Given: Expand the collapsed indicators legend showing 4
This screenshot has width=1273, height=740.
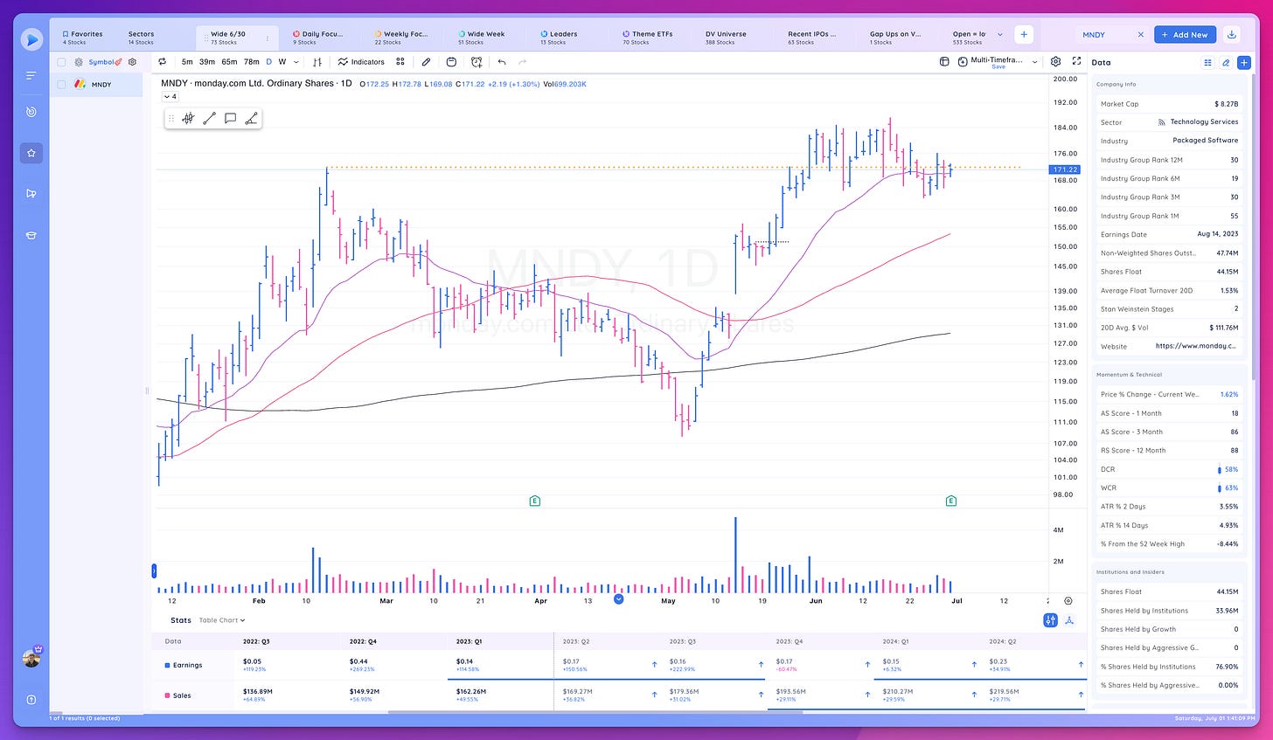Looking at the screenshot, I should point(170,97).
